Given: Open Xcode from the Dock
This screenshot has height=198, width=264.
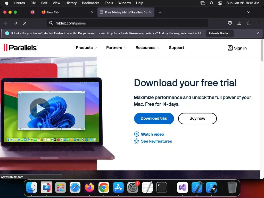Looking at the screenshot, I should coord(197,187).
